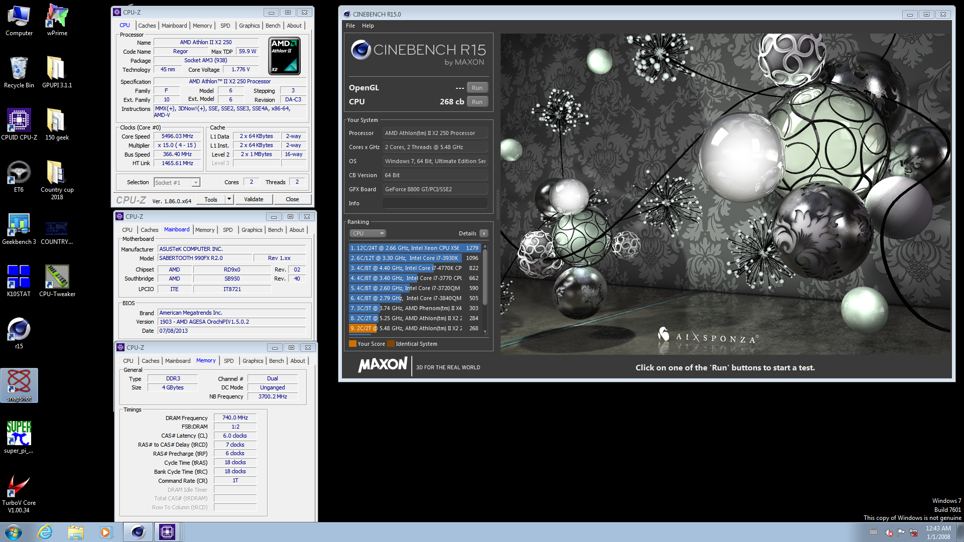
Task: Select ranking row 4C/8T i7-3720QM
Action: [x=415, y=288]
